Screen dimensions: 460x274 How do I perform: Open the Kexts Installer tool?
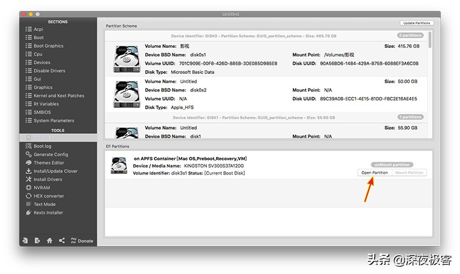(x=48, y=213)
